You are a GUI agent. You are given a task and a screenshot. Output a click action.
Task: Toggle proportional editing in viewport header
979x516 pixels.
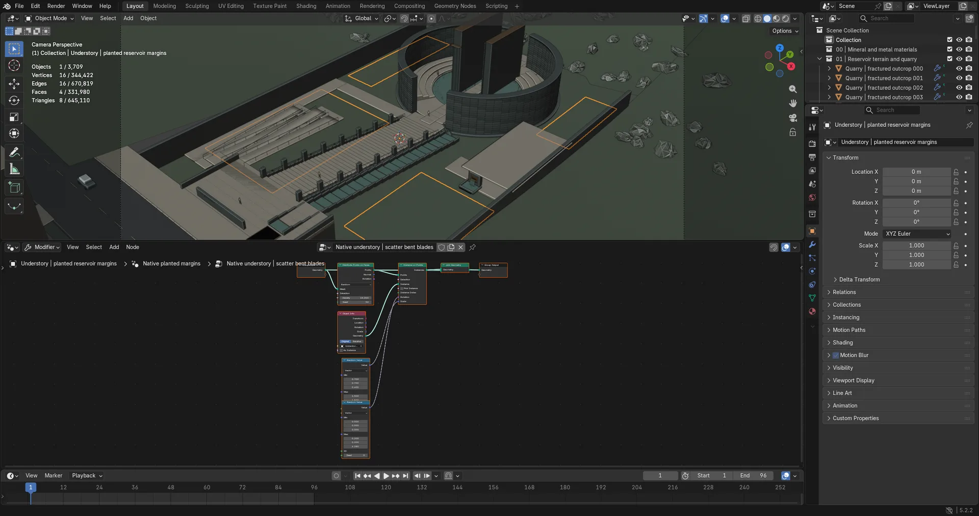point(431,18)
